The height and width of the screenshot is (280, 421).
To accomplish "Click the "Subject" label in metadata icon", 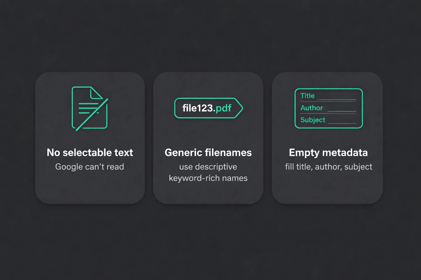I will click(313, 120).
